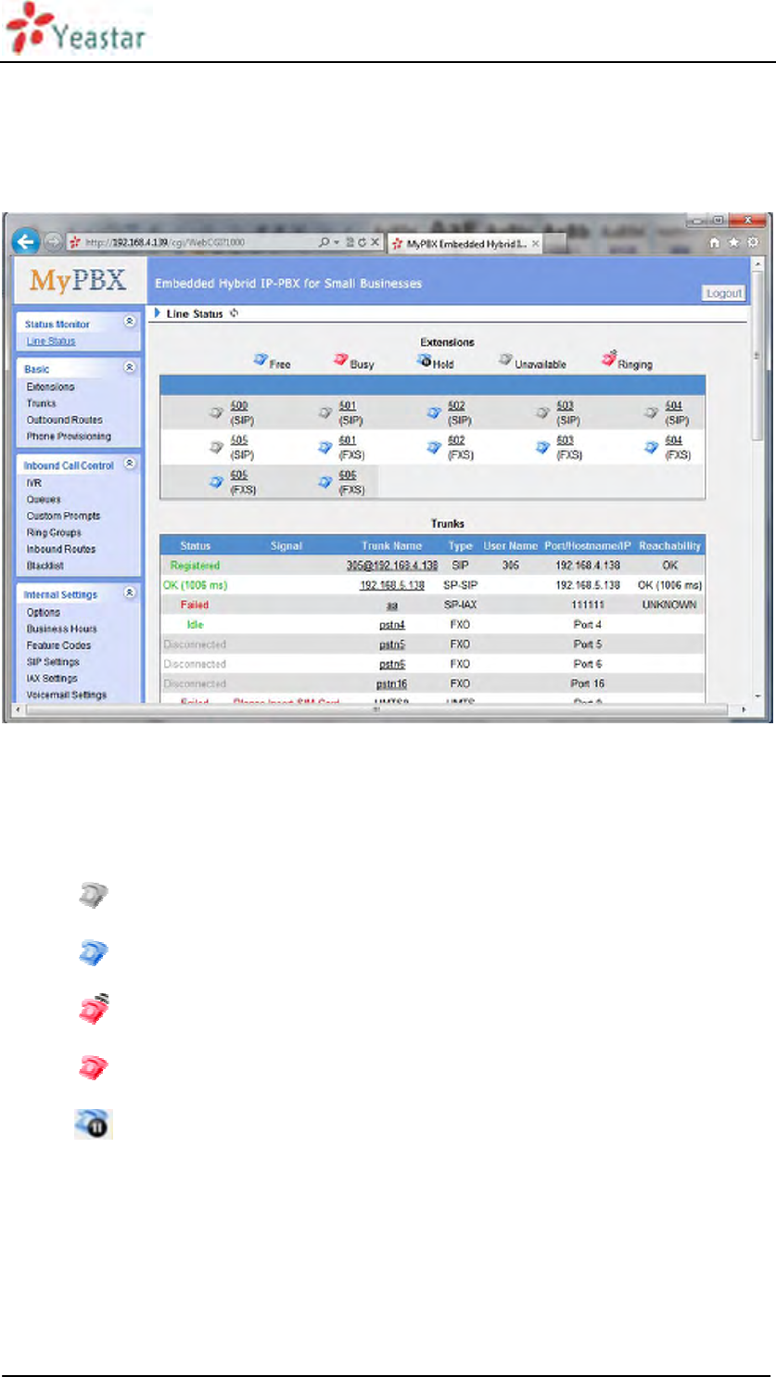
Task: Open the aa trunk link
Action: pos(392,606)
